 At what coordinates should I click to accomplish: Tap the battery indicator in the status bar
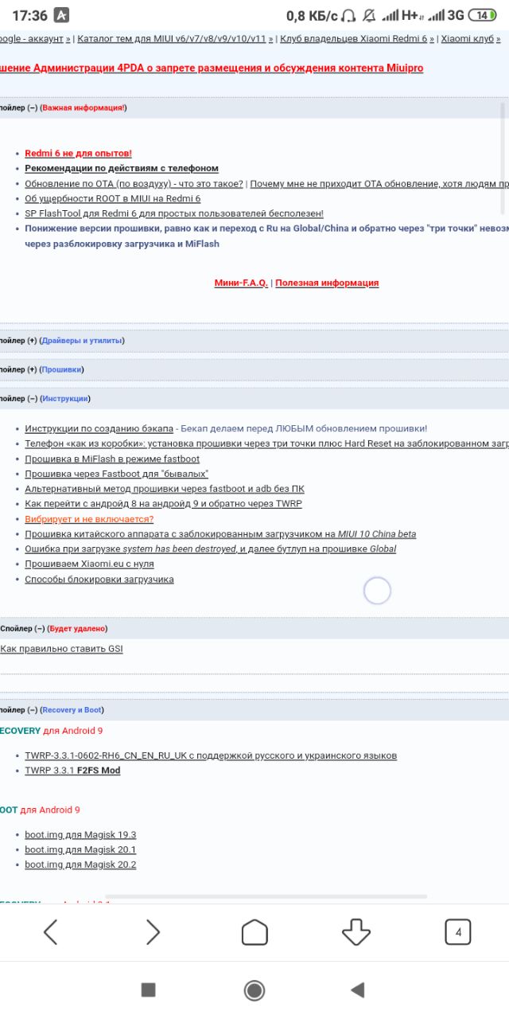click(x=483, y=15)
